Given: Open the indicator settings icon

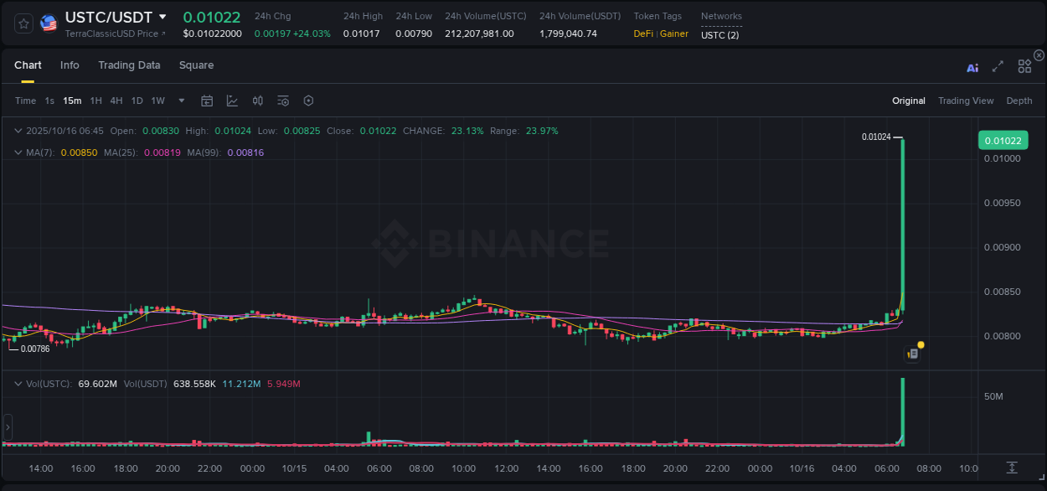Looking at the screenshot, I should [x=283, y=101].
